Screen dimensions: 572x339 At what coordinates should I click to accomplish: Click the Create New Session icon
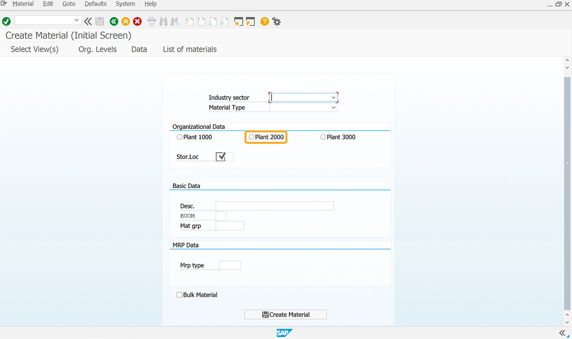click(x=239, y=21)
